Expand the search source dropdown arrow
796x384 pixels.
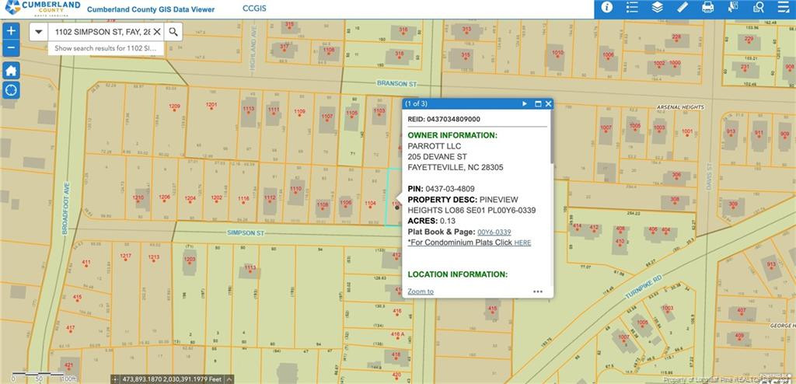click(x=39, y=32)
